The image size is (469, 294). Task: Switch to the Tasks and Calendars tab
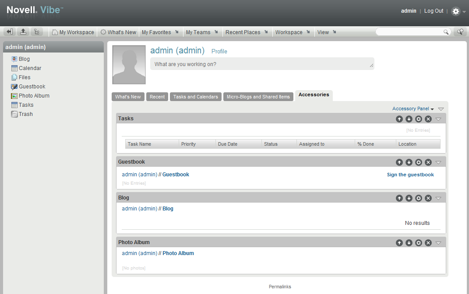pos(195,97)
